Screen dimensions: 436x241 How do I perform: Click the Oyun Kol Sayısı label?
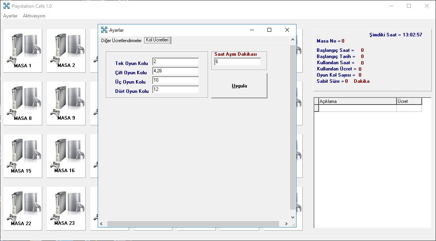pyautogui.click(x=336, y=75)
